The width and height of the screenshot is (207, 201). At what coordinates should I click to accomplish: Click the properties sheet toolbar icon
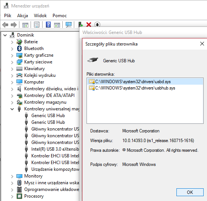[37, 25]
